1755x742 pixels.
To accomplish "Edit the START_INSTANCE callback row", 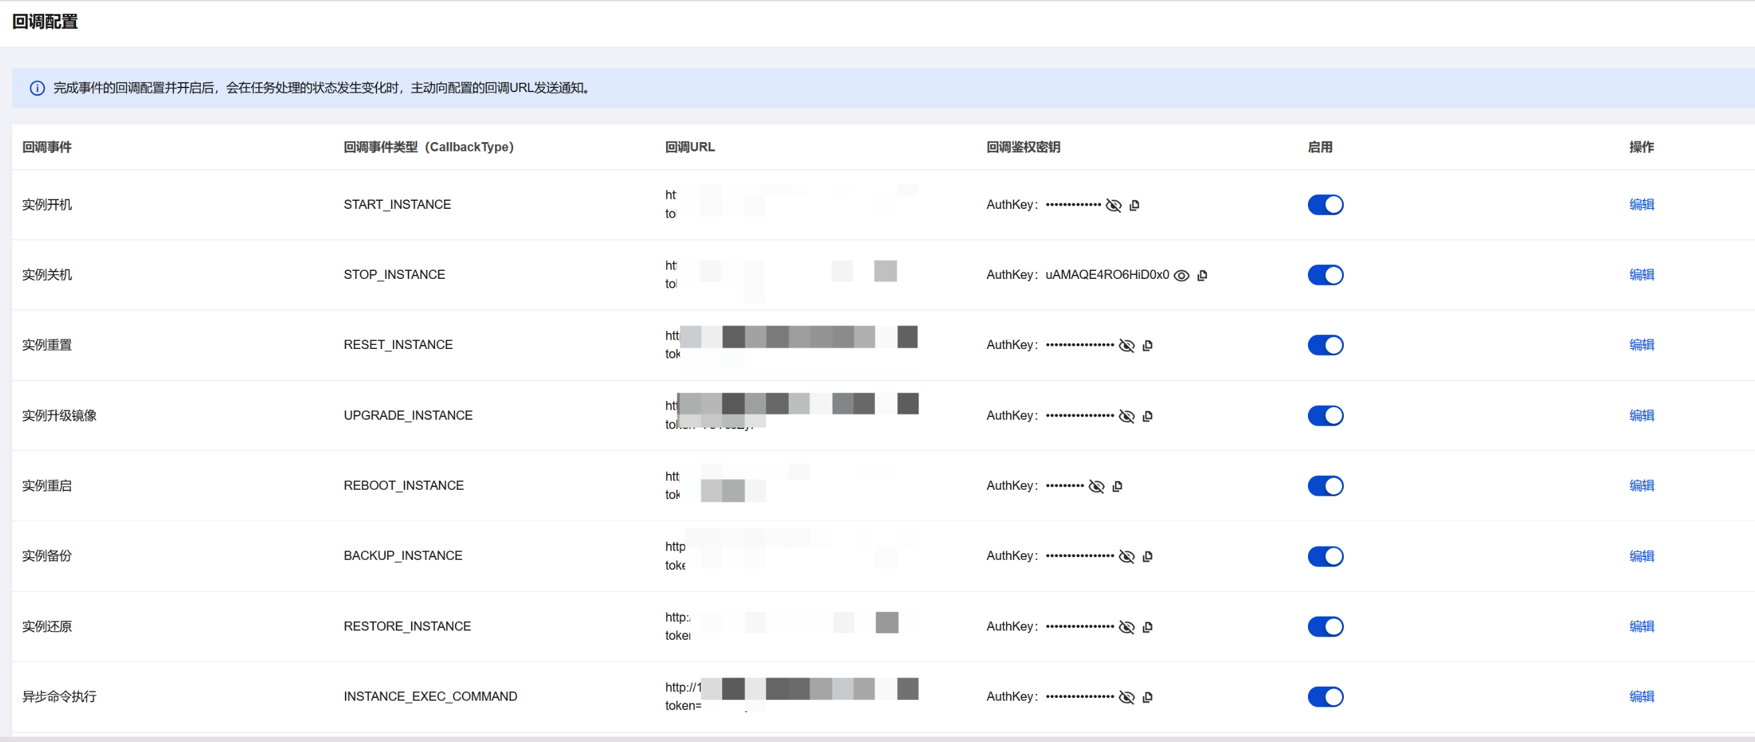I will [1641, 204].
